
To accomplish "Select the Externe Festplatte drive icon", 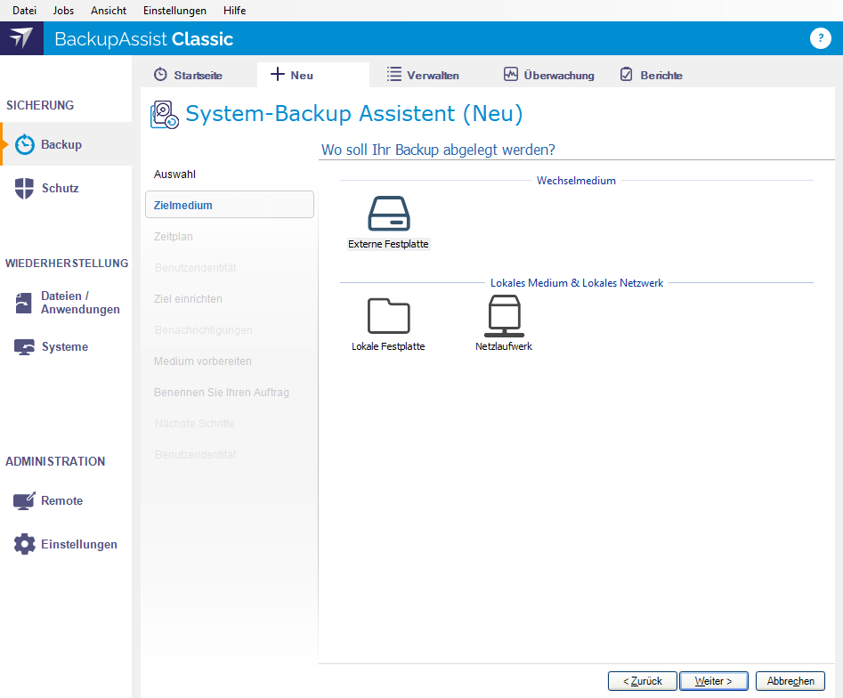I will pos(388,215).
